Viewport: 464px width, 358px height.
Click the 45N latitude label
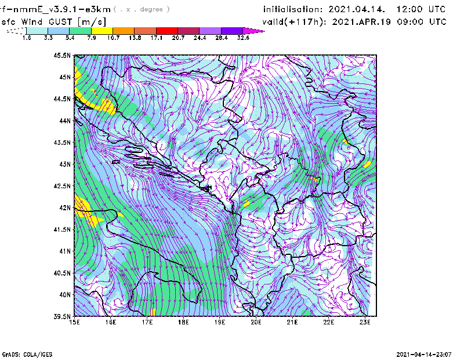pyautogui.click(x=65, y=77)
